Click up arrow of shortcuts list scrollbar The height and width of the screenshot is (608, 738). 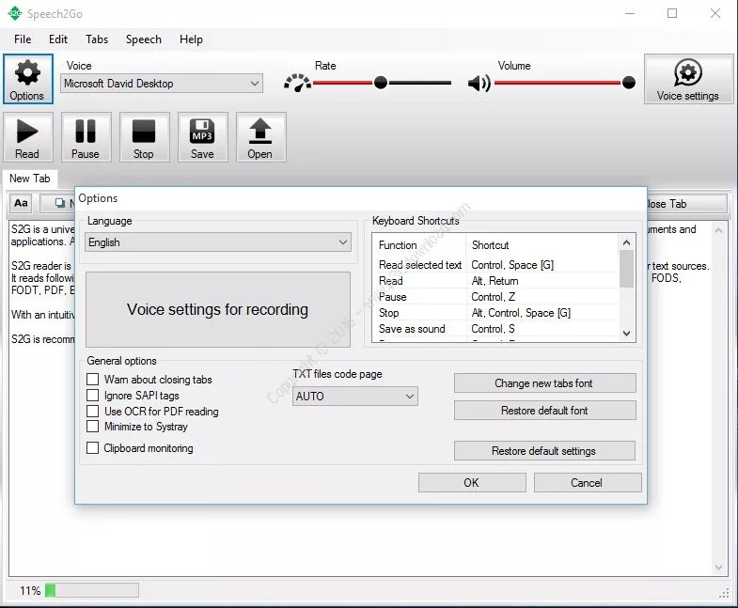626,242
